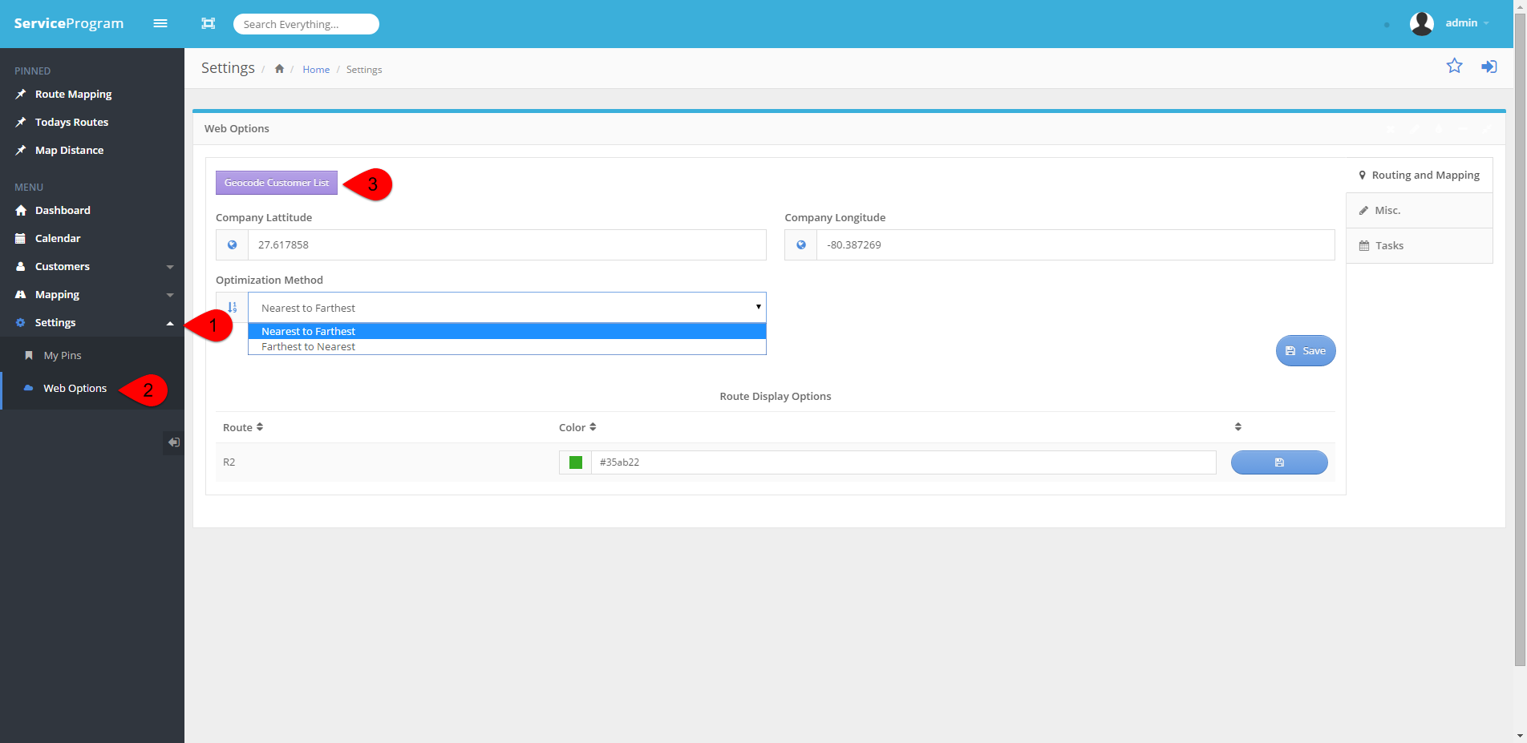Switch to the Misc. tab
Viewport: 1527px width, 743px height.
1419,211
